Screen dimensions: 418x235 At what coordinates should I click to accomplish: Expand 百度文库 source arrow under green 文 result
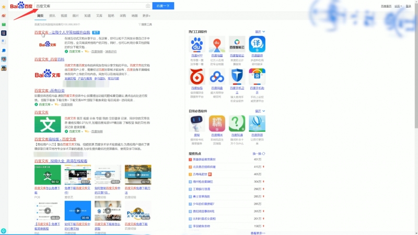(83, 132)
